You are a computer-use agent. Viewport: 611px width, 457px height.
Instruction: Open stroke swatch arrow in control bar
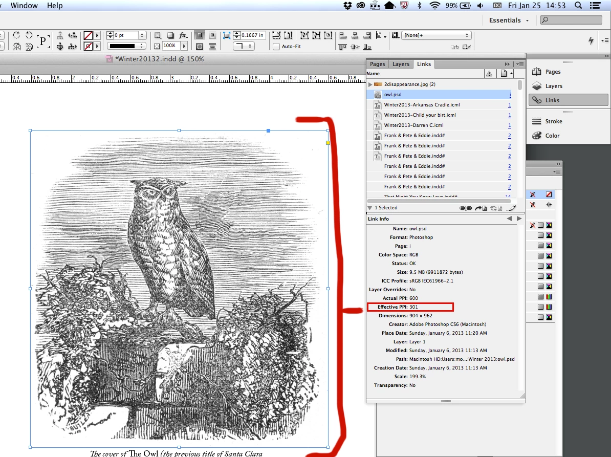pyautogui.click(x=97, y=47)
